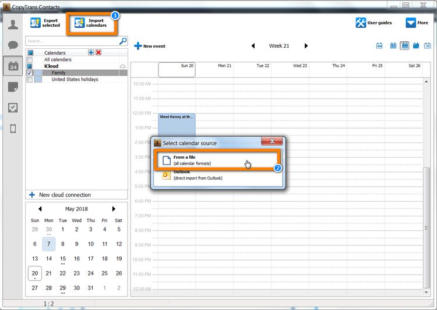Go to next month in mini calendar
The height and width of the screenshot is (310, 437).
point(114,209)
